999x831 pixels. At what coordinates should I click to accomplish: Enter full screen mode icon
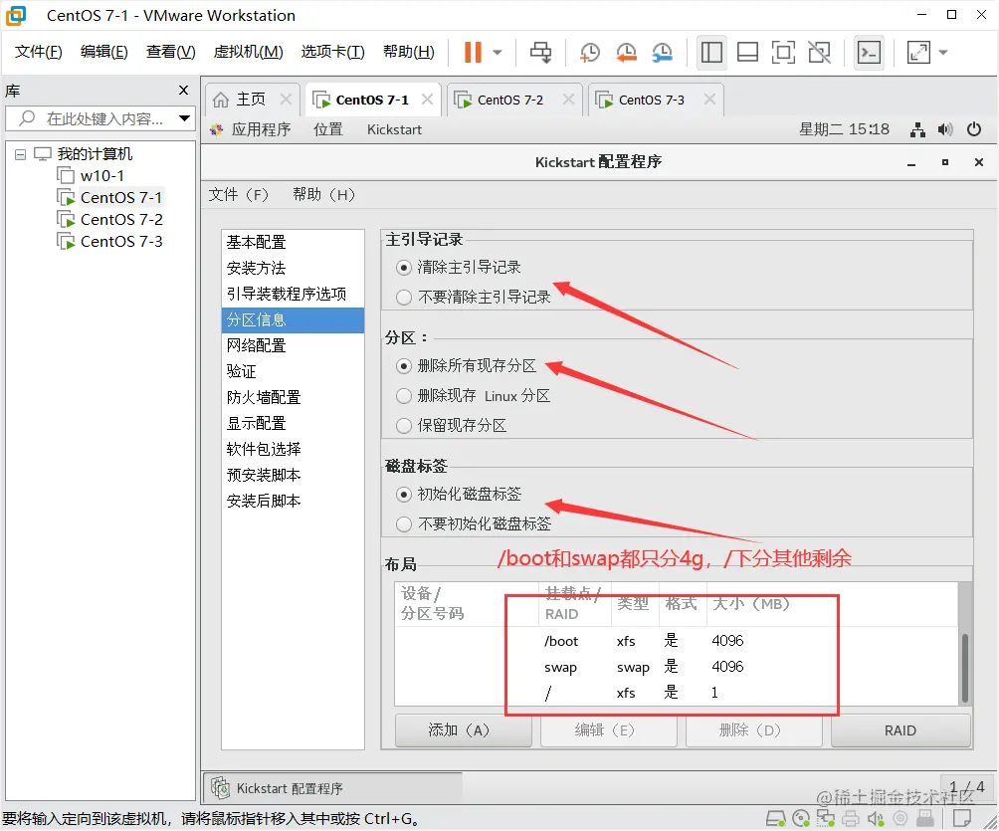click(x=783, y=53)
